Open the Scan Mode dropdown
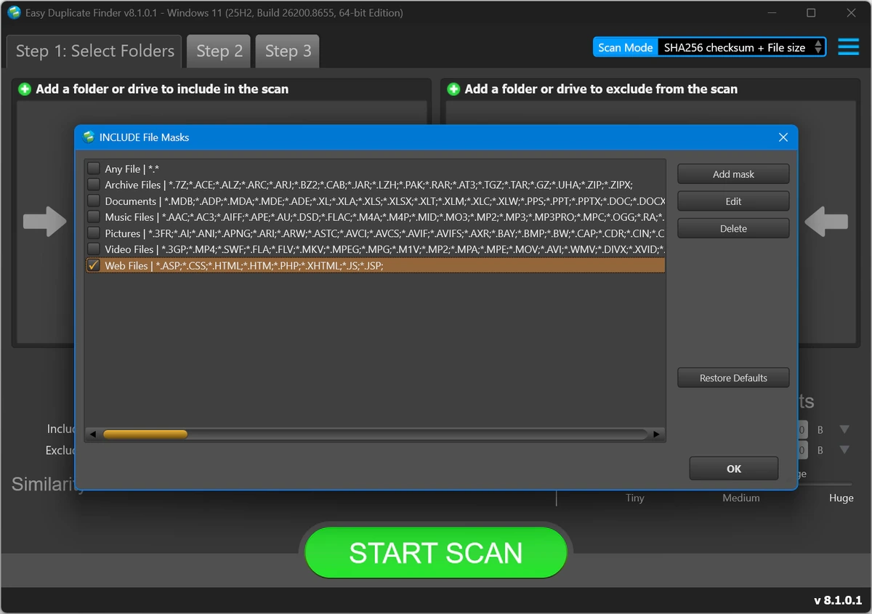This screenshot has width=872, height=614. [x=741, y=47]
